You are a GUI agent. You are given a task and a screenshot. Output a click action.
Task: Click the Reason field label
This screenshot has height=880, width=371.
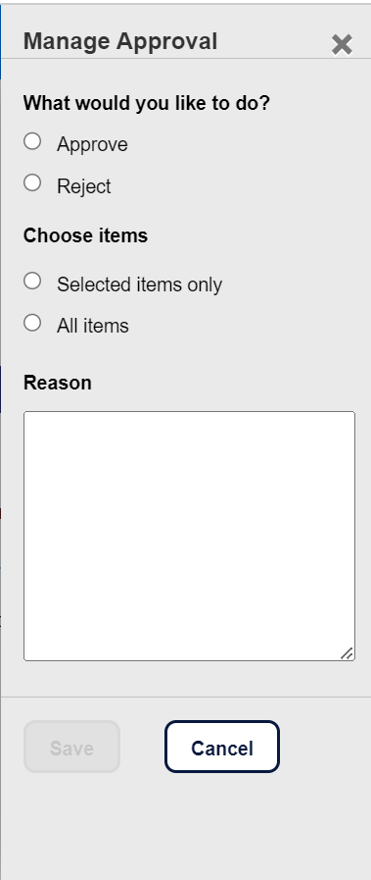(58, 383)
